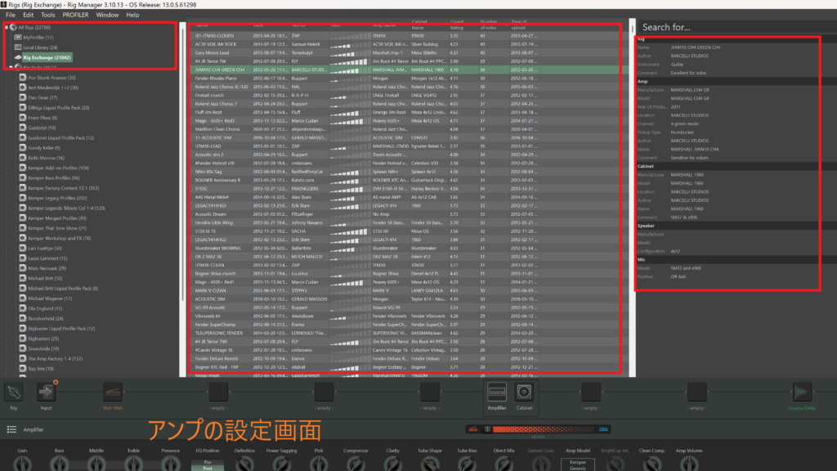This screenshot has height=471, width=837.
Task: Open the PROFILER menu
Action: 75,15
